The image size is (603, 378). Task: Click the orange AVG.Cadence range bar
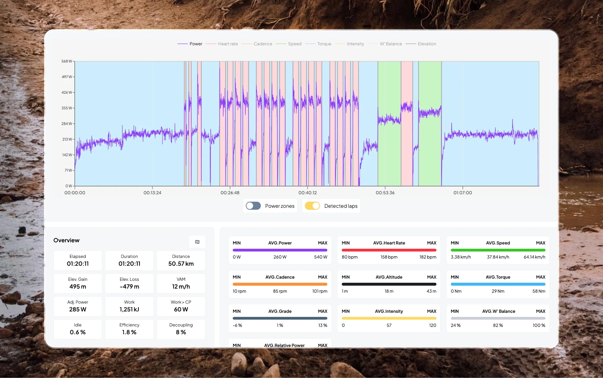point(280,284)
